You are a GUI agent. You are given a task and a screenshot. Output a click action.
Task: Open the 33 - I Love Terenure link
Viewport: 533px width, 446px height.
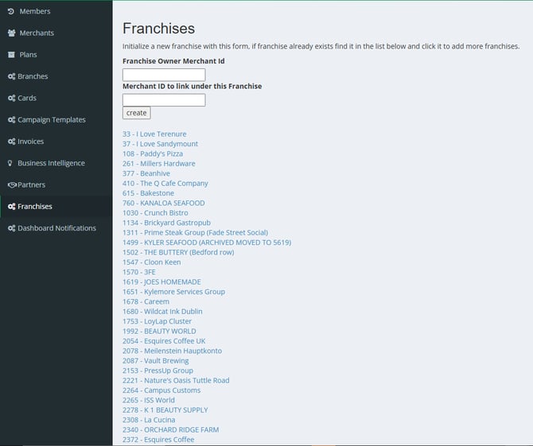pos(154,134)
